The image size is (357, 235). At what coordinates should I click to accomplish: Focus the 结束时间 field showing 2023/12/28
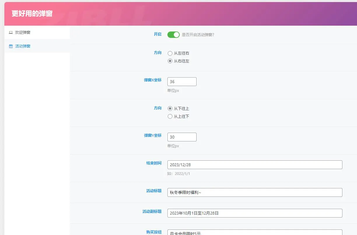[x=255, y=165]
